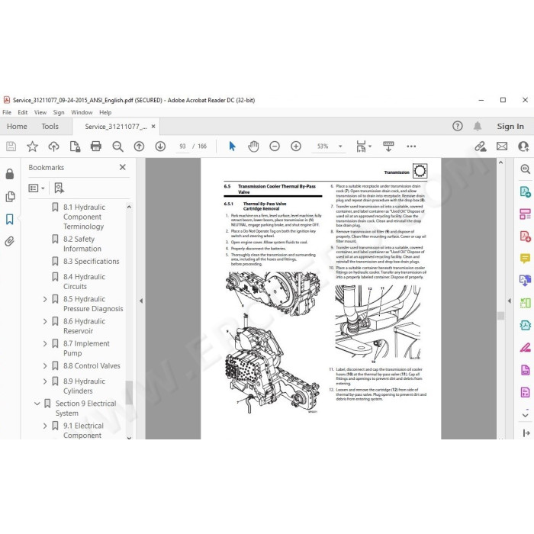Open attachments paperclip panel

coord(9,242)
